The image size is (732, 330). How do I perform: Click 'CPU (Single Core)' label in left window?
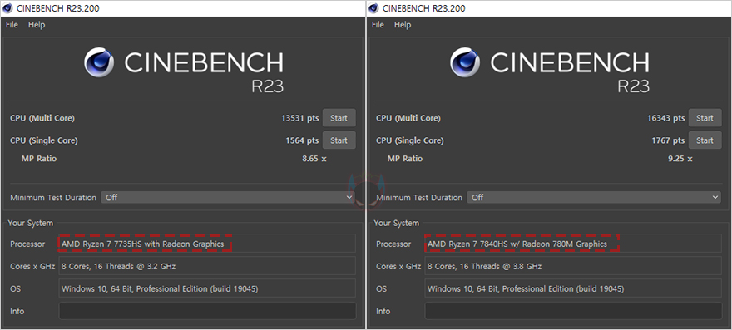pyautogui.click(x=44, y=140)
